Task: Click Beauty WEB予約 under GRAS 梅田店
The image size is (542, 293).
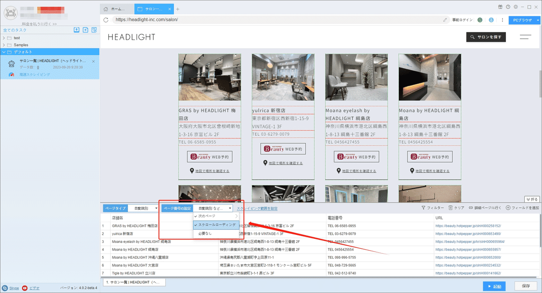Action: point(210,156)
